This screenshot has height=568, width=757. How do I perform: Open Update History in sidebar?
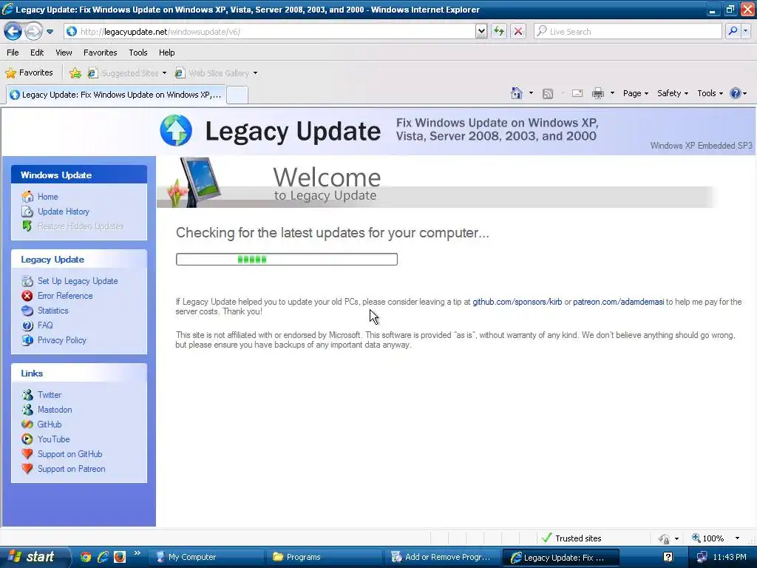tap(64, 212)
